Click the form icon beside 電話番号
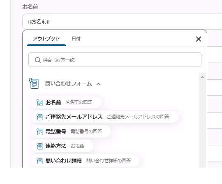 click(39, 132)
